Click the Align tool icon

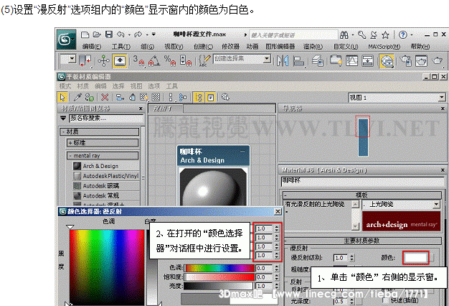tap(298, 61)
